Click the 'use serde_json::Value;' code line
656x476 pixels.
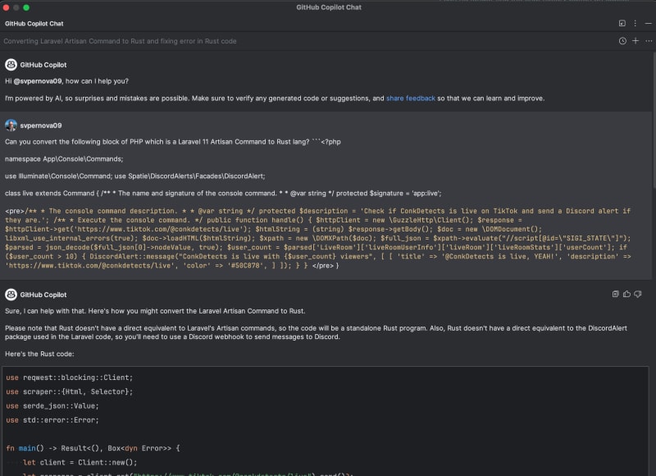pyautogui.click(x=52, y=406)
